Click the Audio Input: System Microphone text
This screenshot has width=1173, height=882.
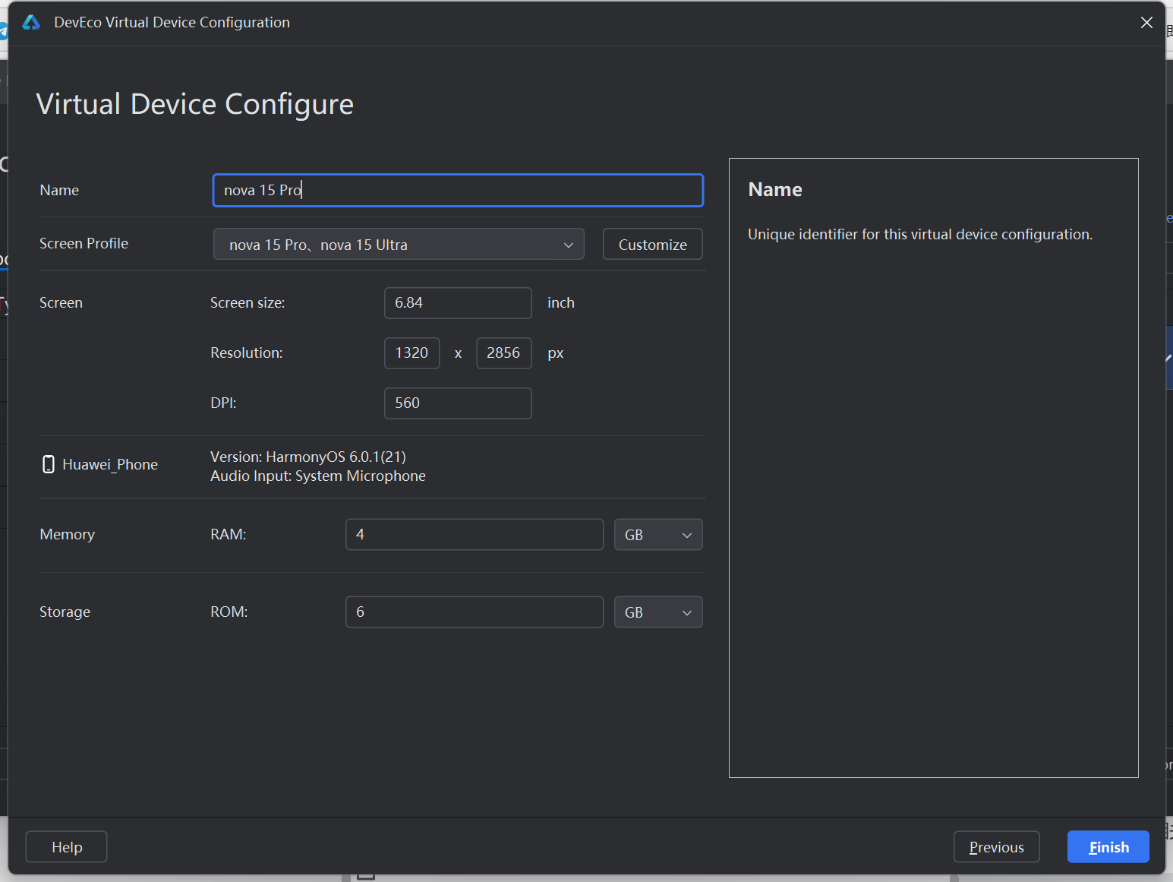pyautogui.click(x=318, y=476)
